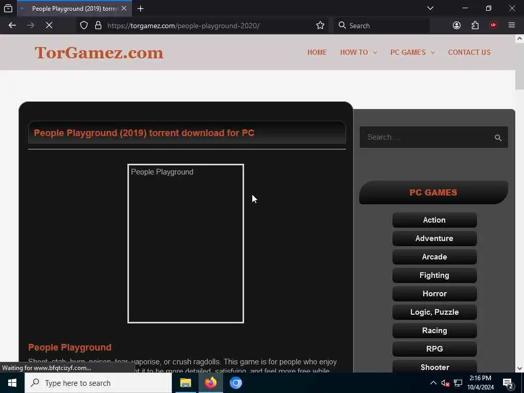Viewport: 524px width, 393px height.
Task: Expand the HOW TO dropdown arrow
Action: (x=375, y=53)
